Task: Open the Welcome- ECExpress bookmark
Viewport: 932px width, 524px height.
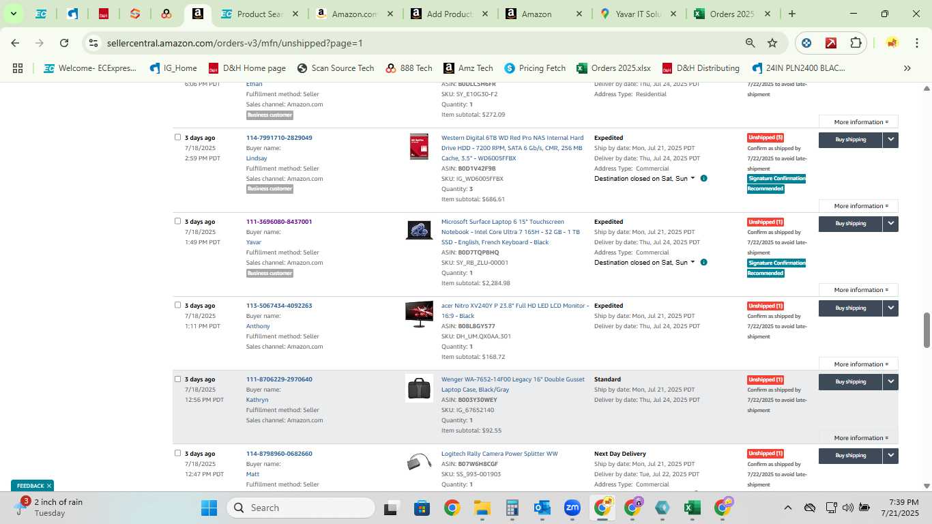Action: point(90,68)
